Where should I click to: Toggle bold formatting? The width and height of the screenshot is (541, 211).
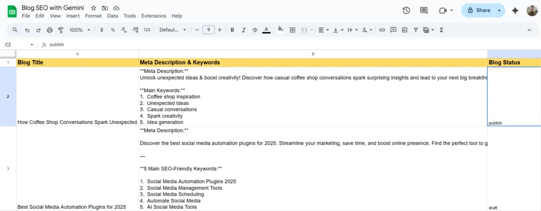[x=232, y=30]
